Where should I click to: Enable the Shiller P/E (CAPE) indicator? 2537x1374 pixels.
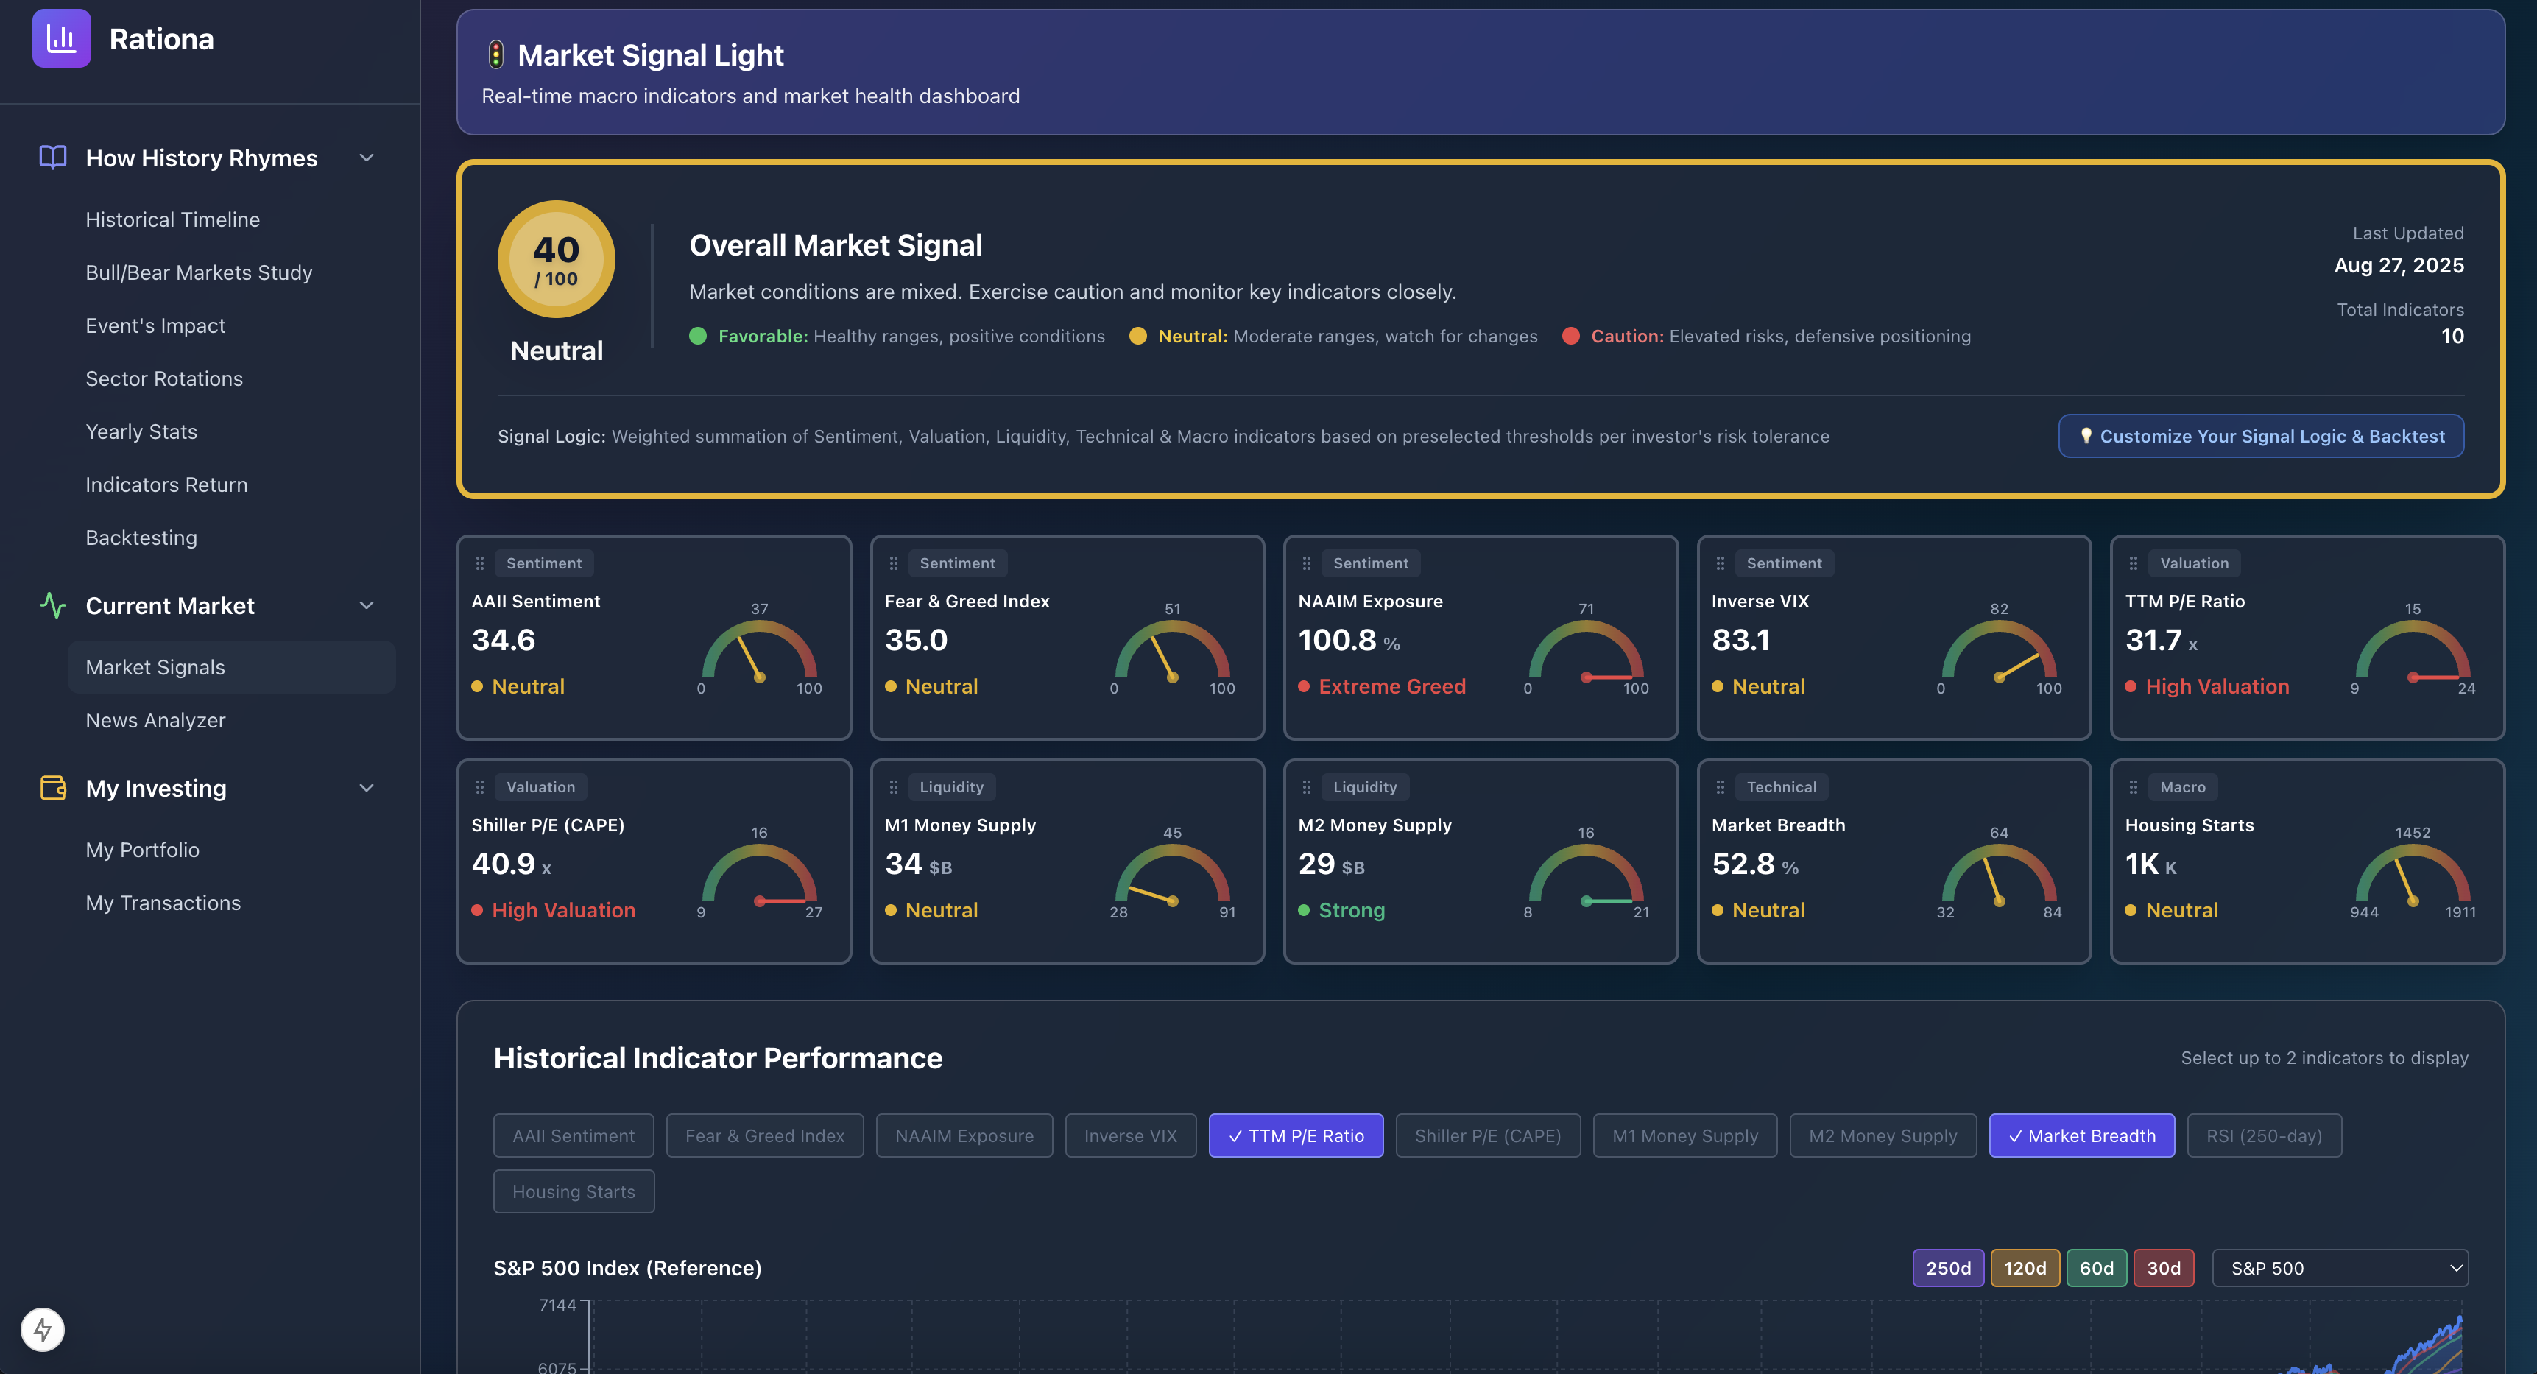[1488, 1135]
